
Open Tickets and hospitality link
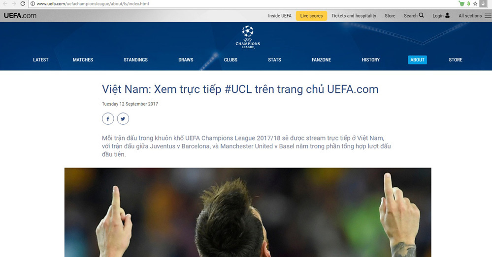(x=354, y=16)
